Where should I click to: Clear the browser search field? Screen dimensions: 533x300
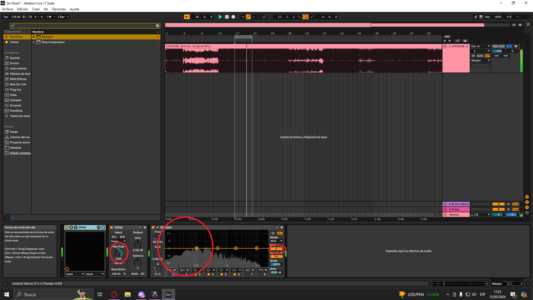click(158, 26)
